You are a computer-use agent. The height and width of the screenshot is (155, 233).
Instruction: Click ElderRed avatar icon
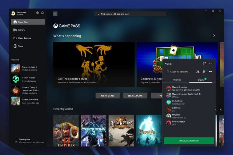pos(169,109)
